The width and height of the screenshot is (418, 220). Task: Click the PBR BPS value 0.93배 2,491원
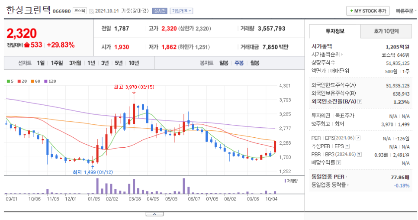point(392,155)
